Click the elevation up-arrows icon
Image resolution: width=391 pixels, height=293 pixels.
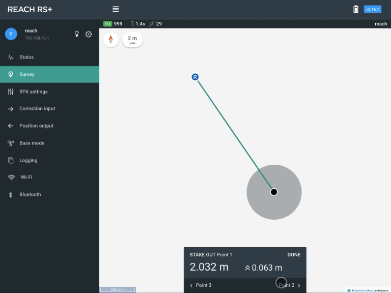(x=247, y=268)
